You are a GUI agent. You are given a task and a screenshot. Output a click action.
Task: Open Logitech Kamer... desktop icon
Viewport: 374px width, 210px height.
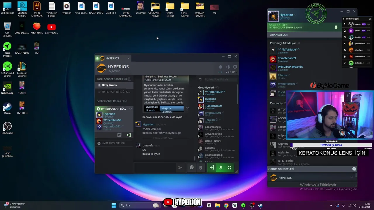pyautogui.click(x=22, y=9)
